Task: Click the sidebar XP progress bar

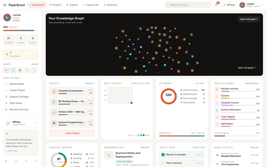Action: tap(21, 30)
